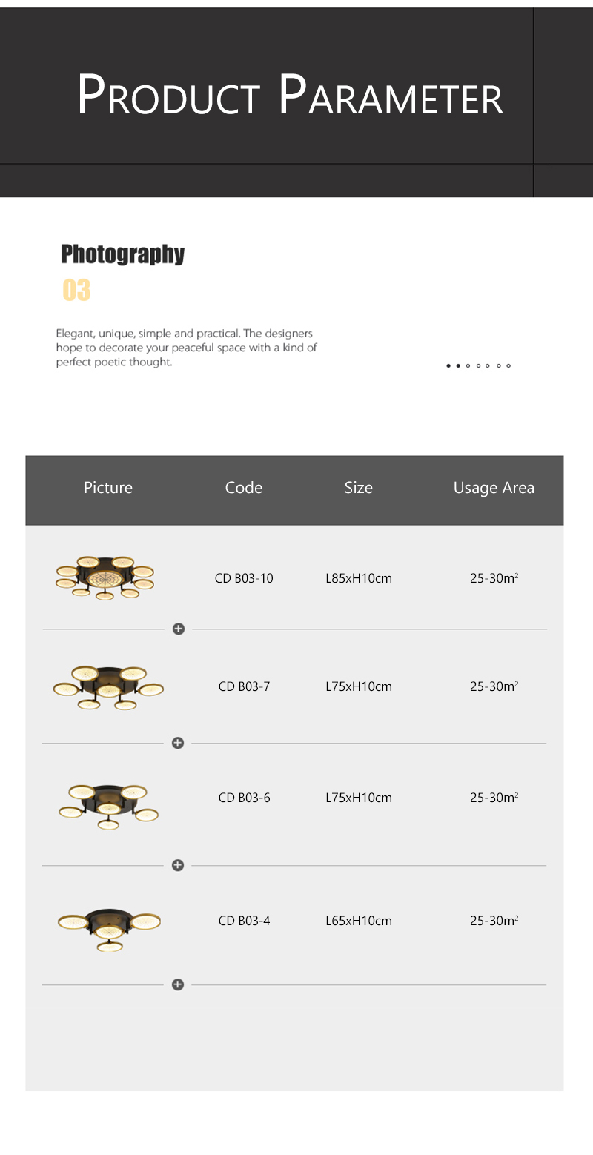
Task: Click the Code column header
Action: pos(244,487)
